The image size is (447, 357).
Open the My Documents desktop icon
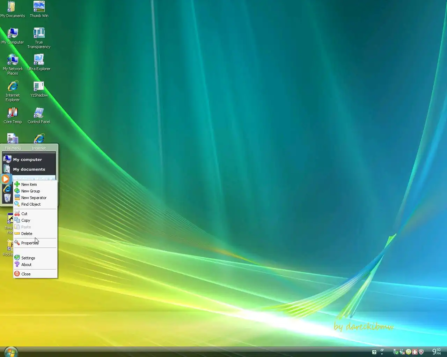pyautogui.click(x=13, y=9)
